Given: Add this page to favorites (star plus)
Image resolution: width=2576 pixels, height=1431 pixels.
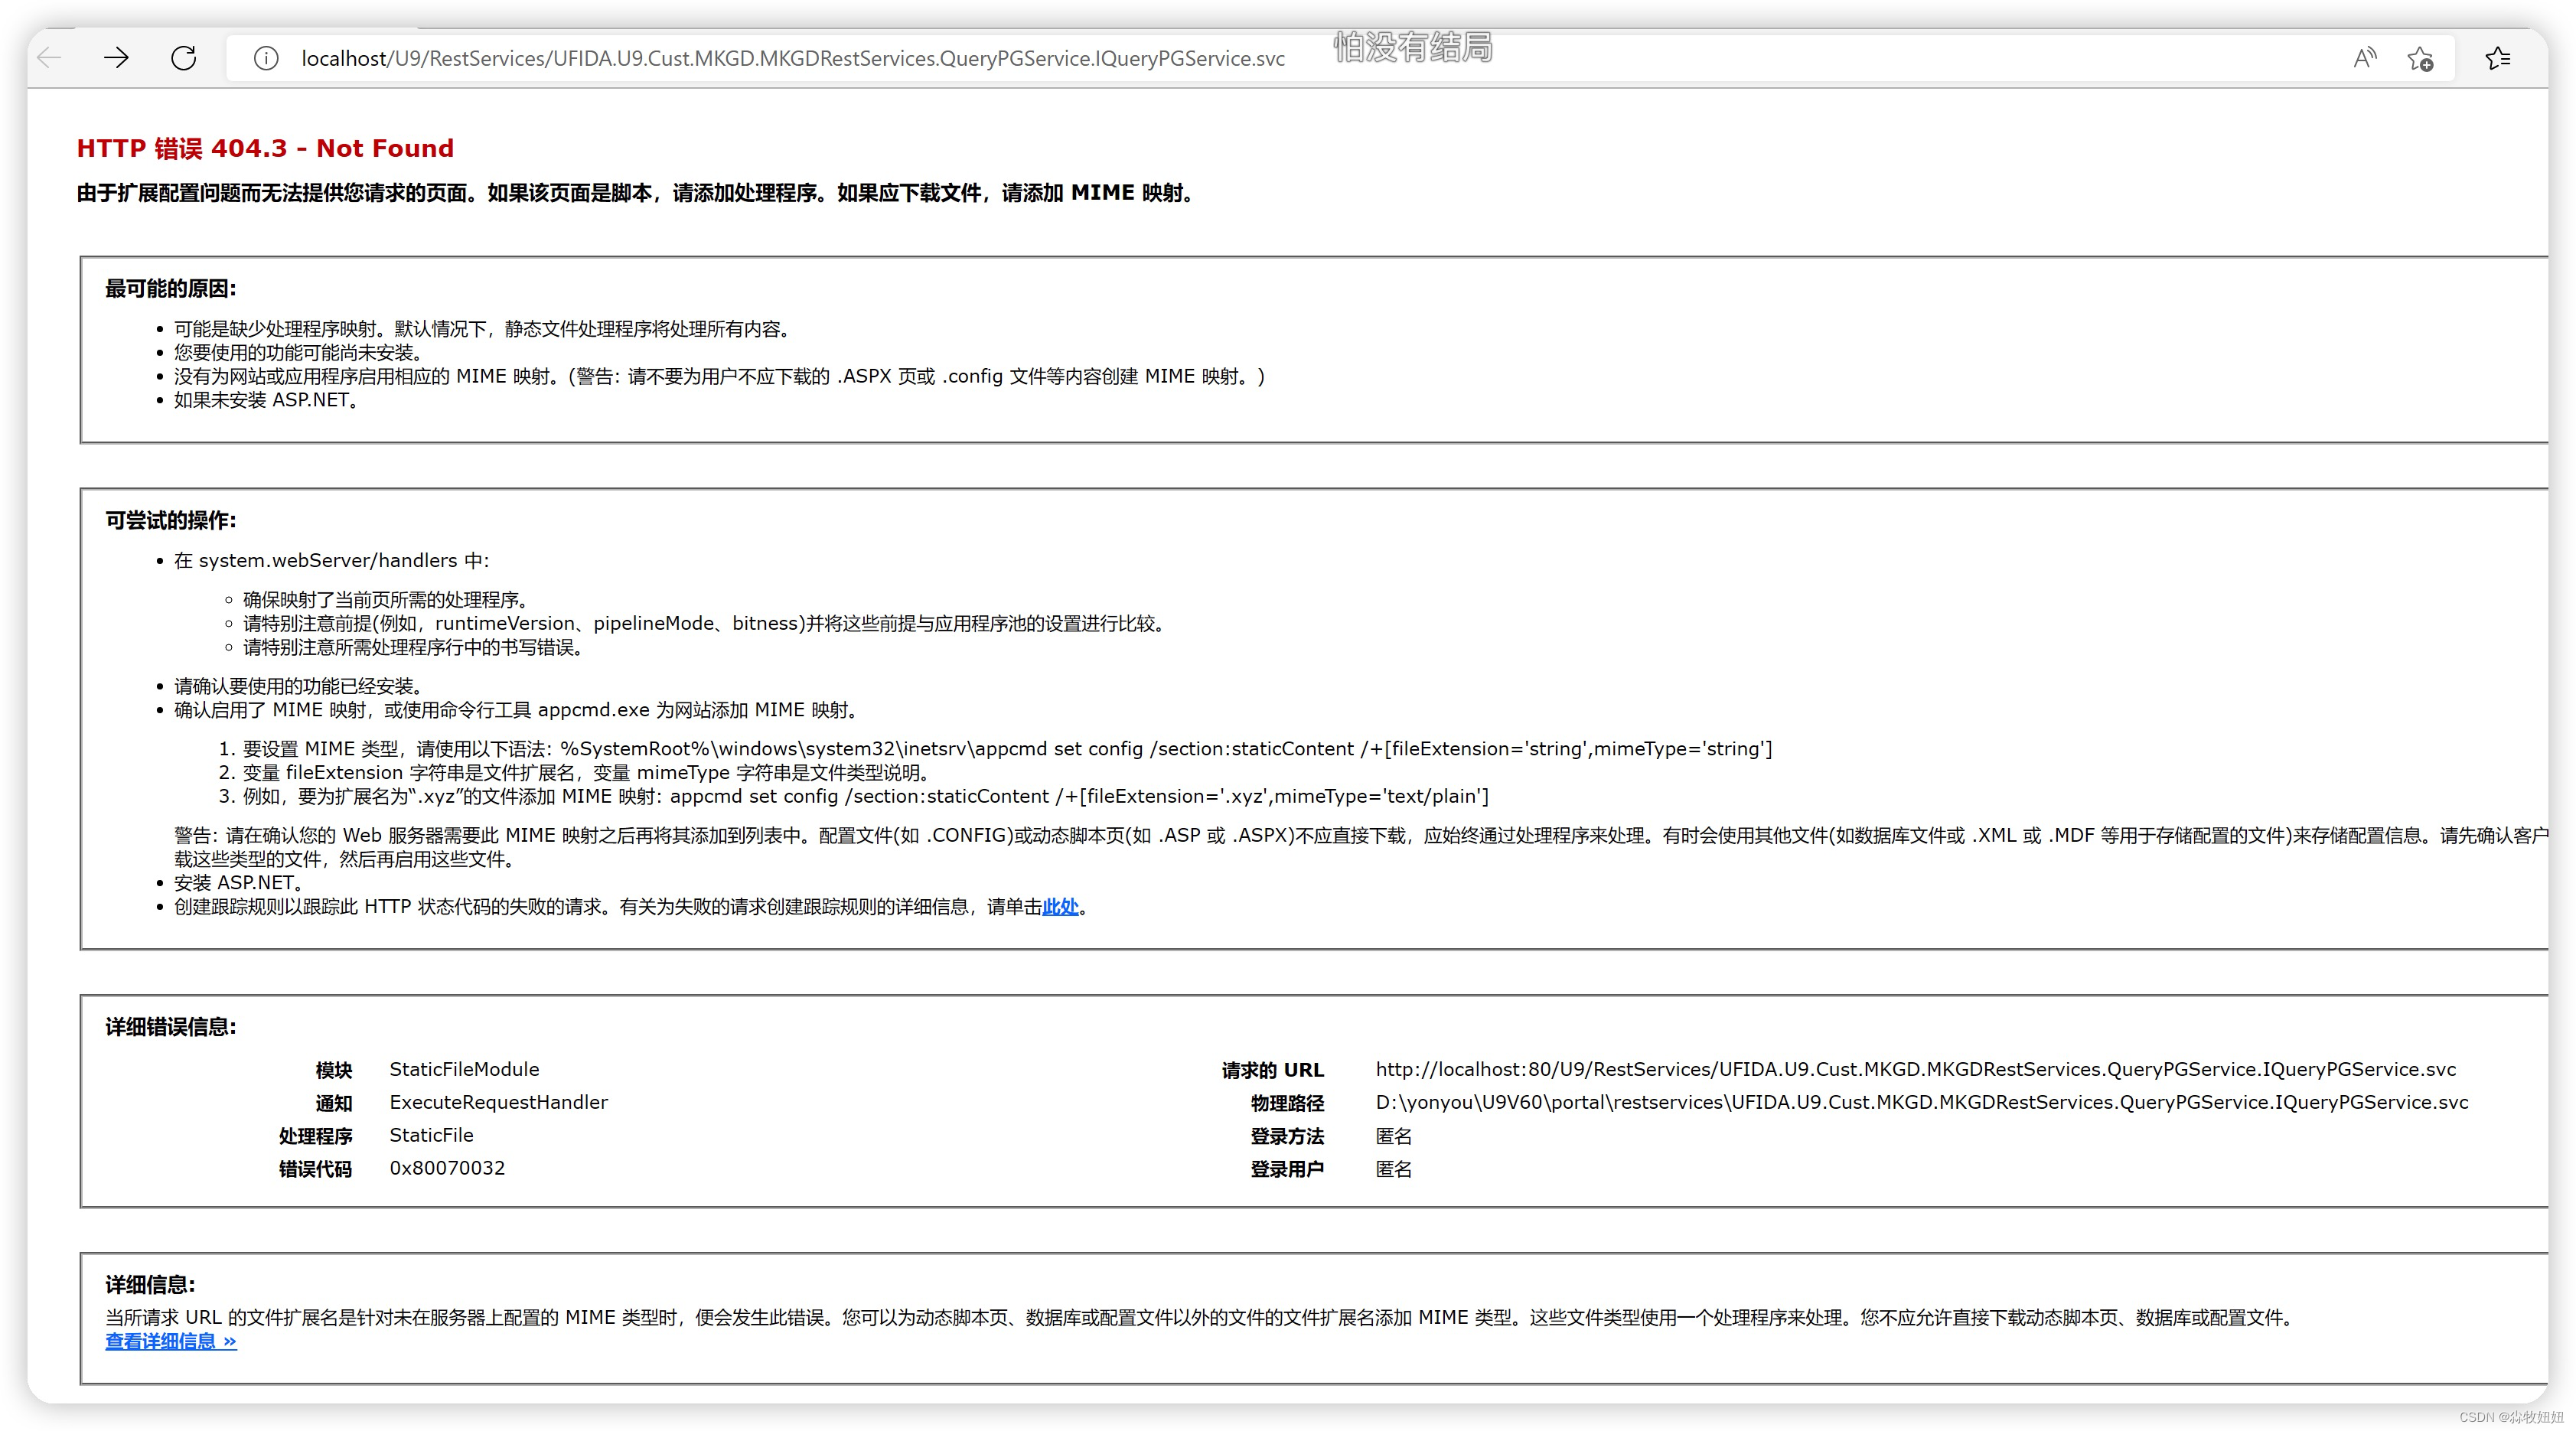Looking at the screenshot, I should [2421, 59].
